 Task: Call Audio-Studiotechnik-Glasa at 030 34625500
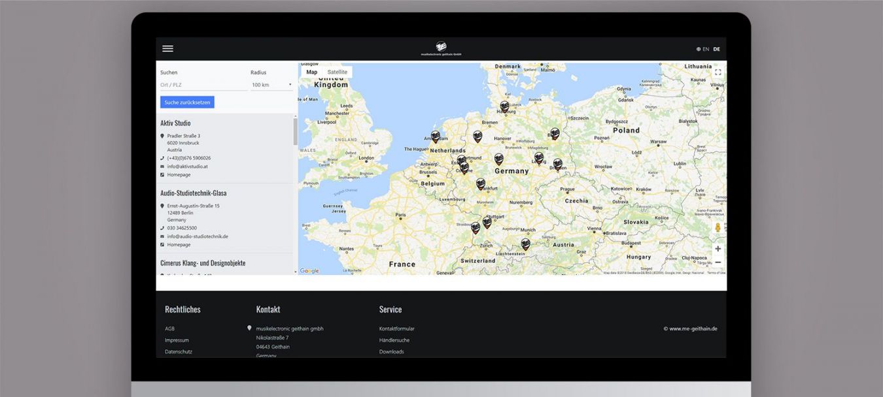click(x=182, y=228)
